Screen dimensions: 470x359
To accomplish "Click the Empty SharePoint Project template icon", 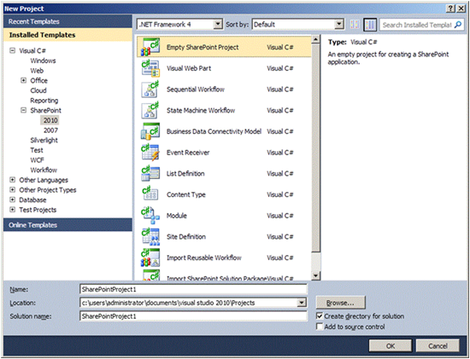I will (150, 47).
